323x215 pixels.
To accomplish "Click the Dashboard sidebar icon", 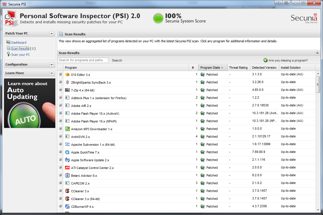I will point(8,42).
